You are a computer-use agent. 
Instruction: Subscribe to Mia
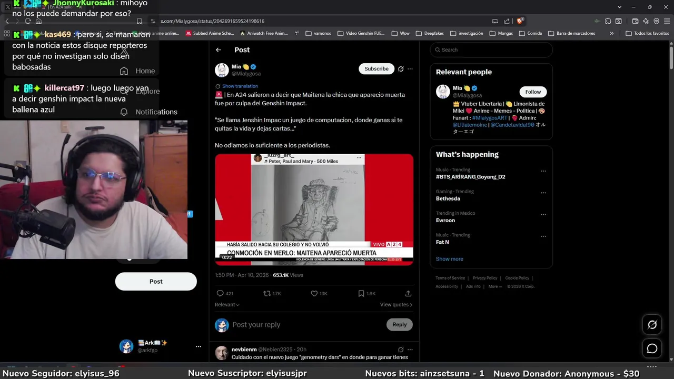tap(376, 69)
